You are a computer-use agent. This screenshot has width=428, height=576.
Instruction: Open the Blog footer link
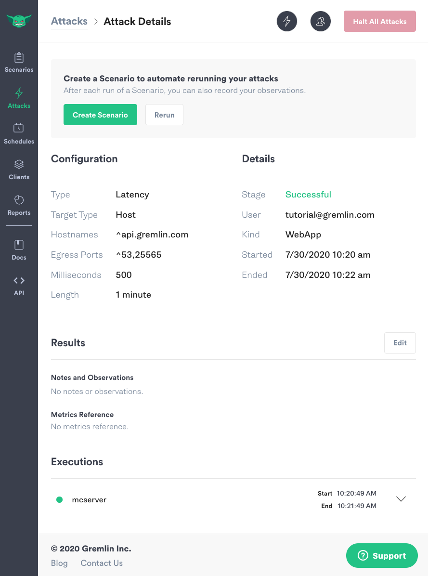click(59, 563)
